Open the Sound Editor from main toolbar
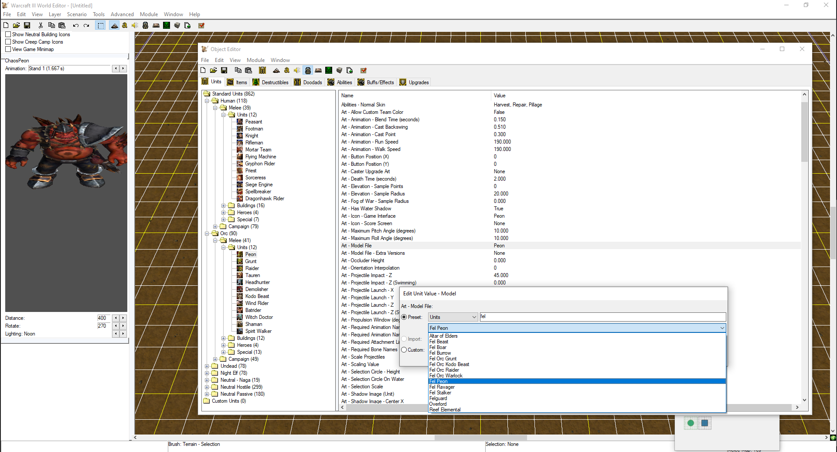Image resolution: width=837 pixels, height=452 pixels. (x=135, y=26)
